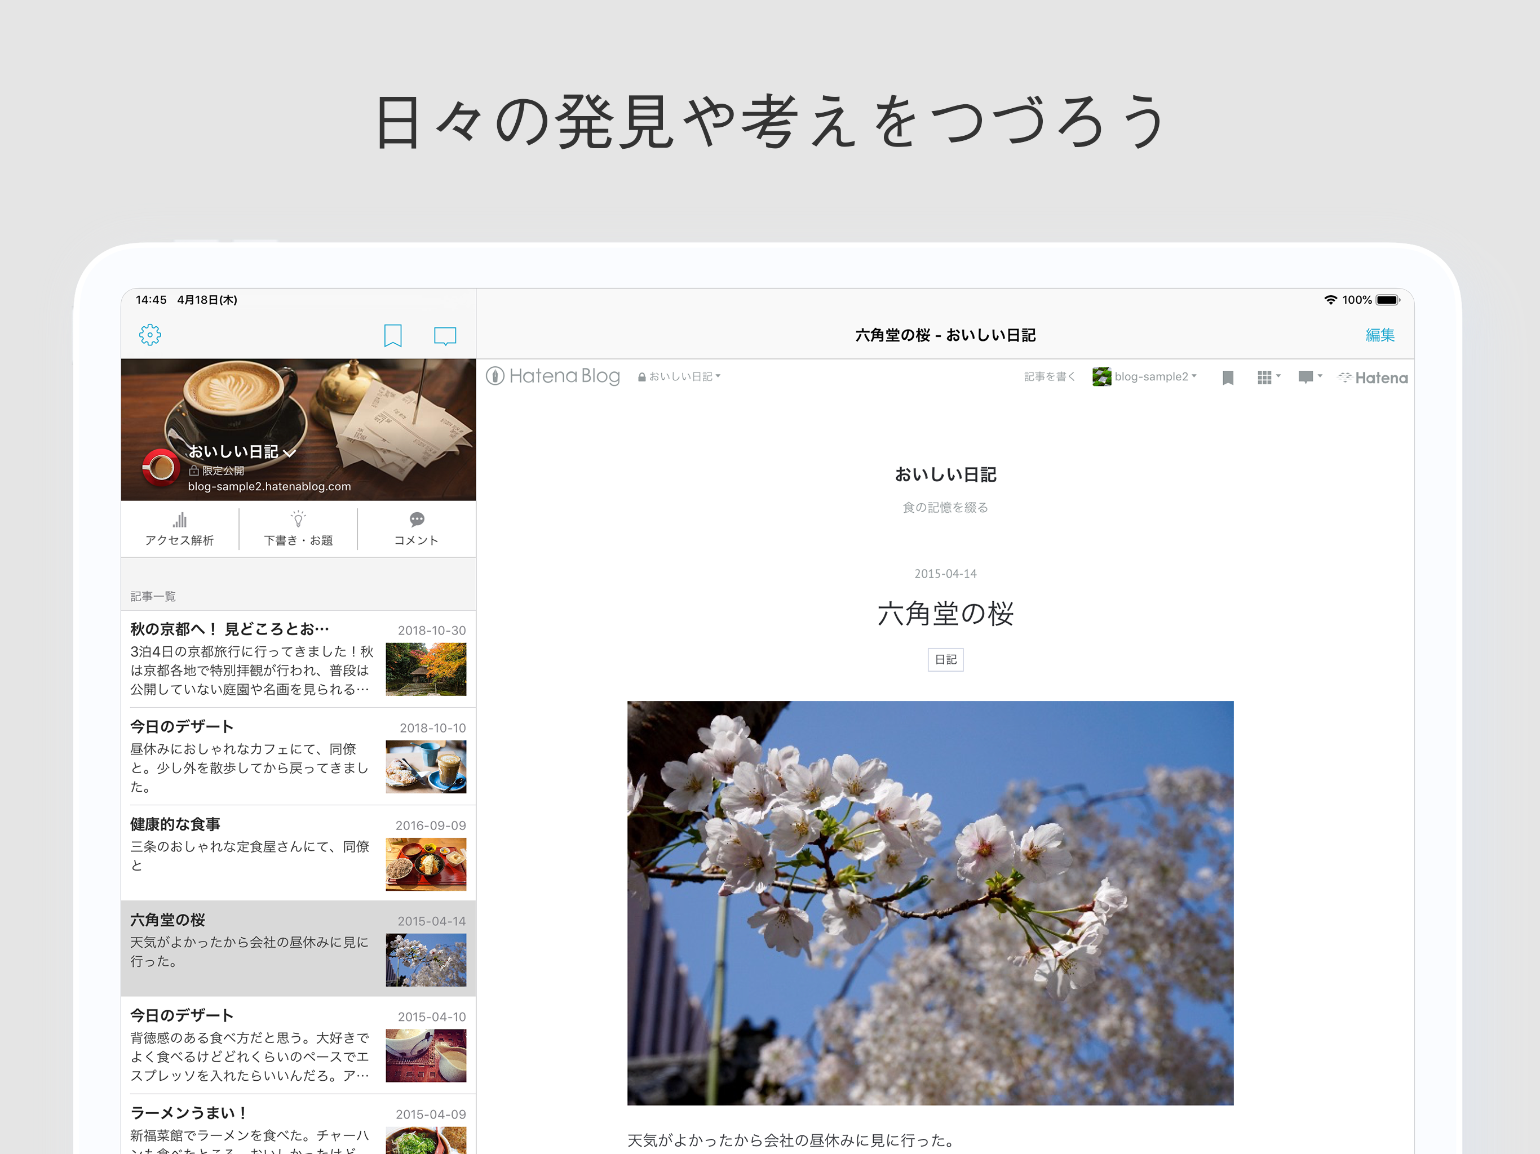Click blog title おいしい日記 in page
This screenshot has height=1154, width=1540.
(945, 474)
